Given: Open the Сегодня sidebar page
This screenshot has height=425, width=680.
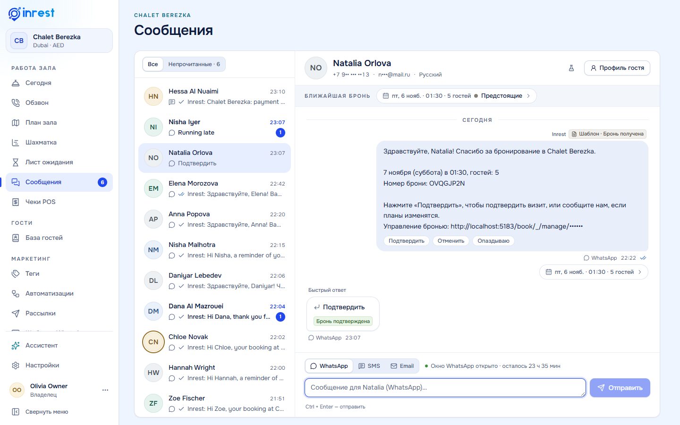Looking at the screenshot, I should coord(59,83).
